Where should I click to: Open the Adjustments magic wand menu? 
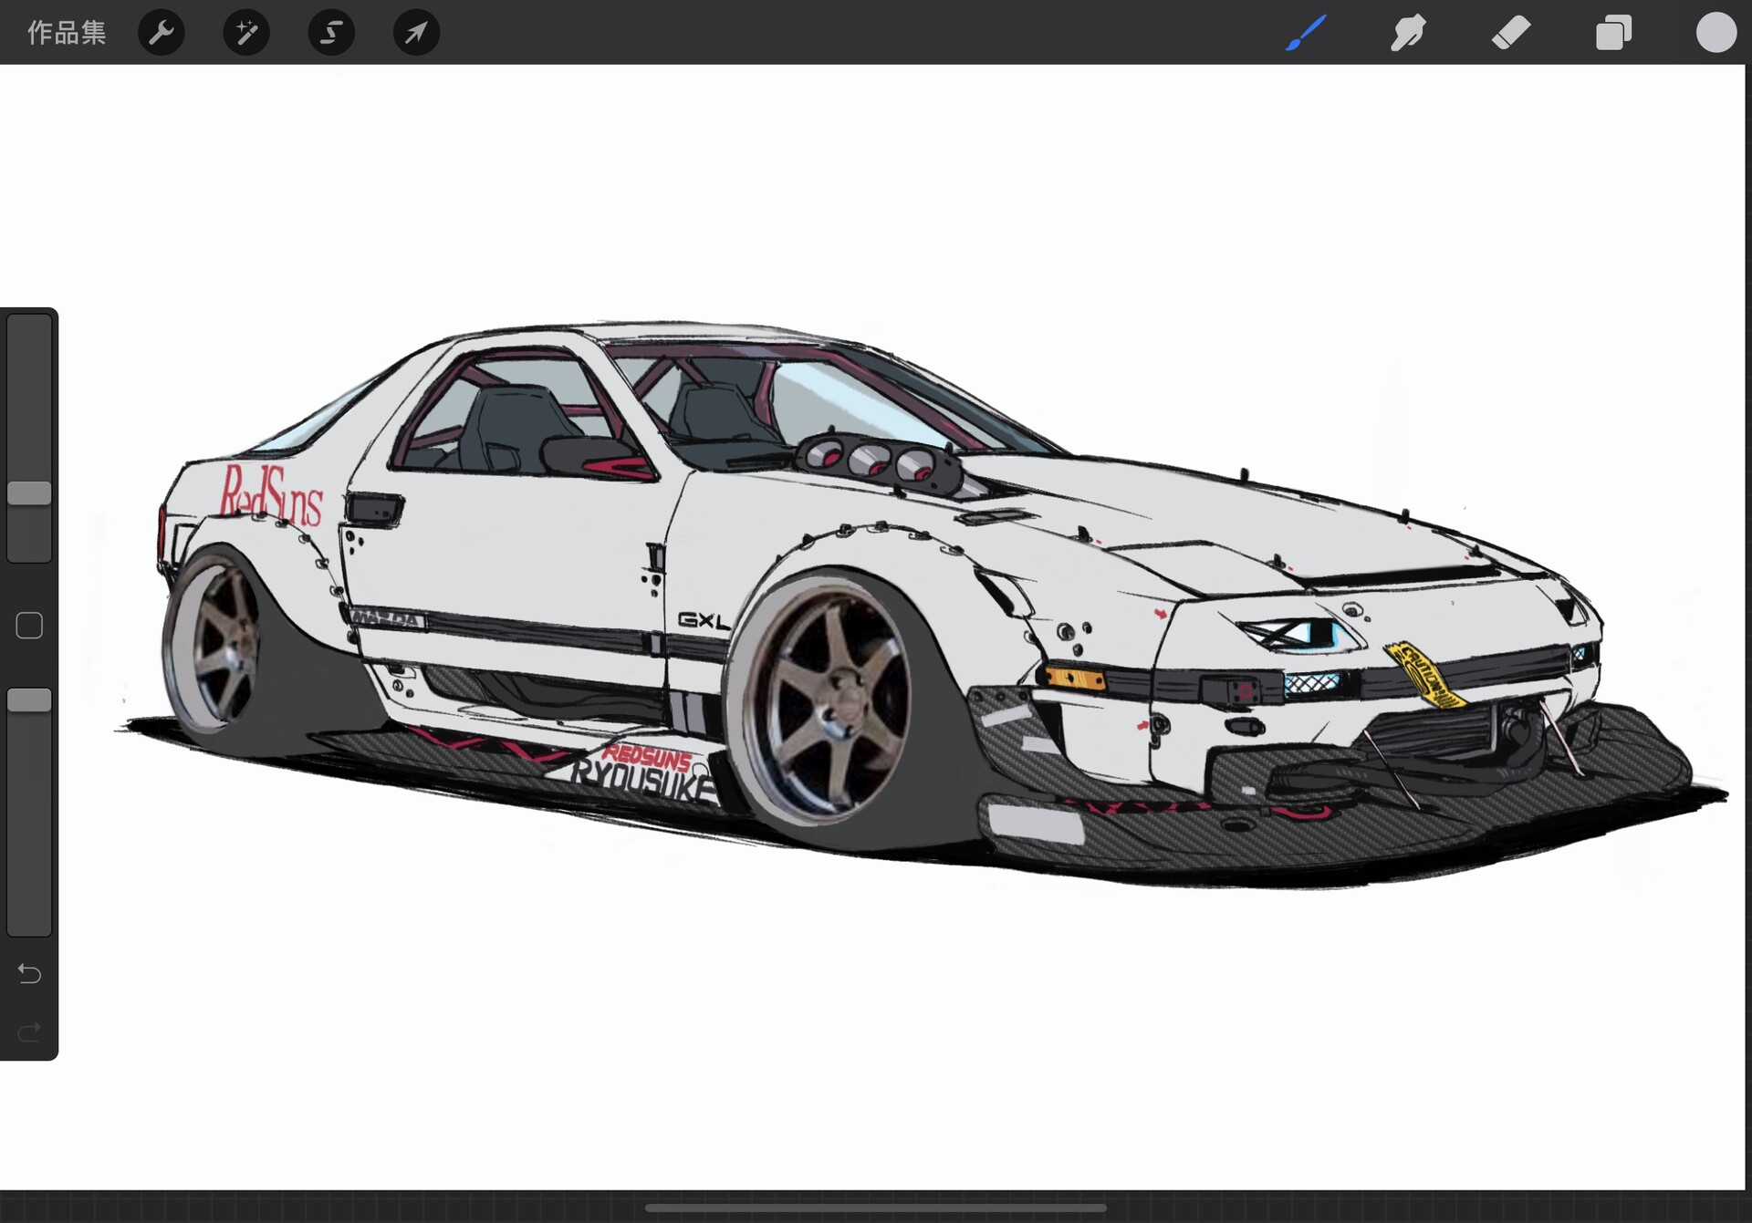pyautogui.click(x=246, y=33)
